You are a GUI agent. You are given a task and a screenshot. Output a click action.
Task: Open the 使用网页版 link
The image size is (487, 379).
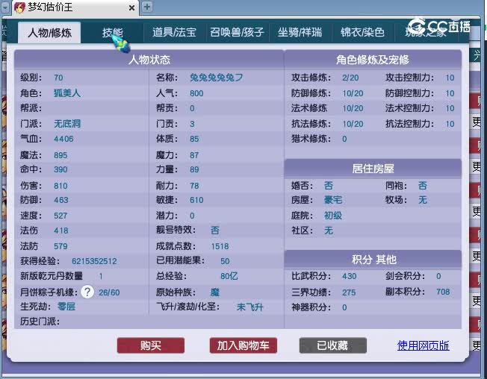423,345
